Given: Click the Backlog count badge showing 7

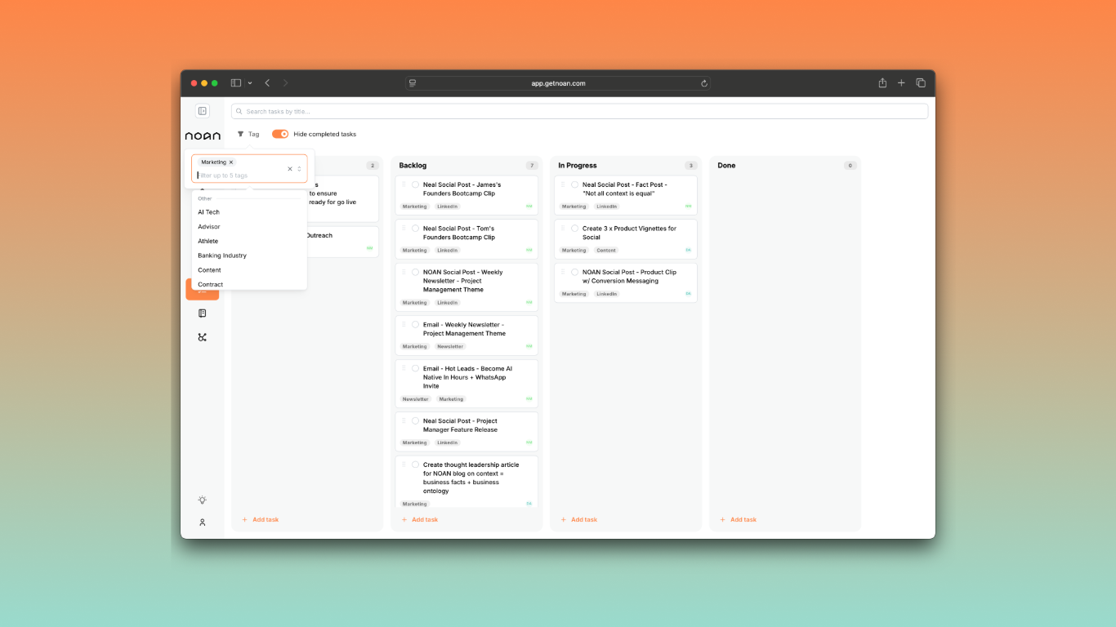Looking at the screenshot, I should [532, 166].
